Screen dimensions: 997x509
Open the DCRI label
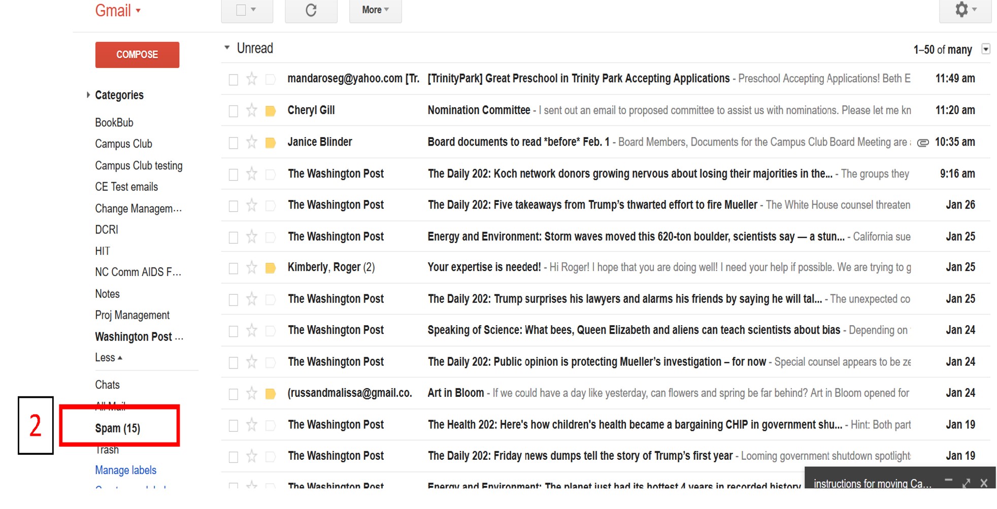tap(107, 230)
